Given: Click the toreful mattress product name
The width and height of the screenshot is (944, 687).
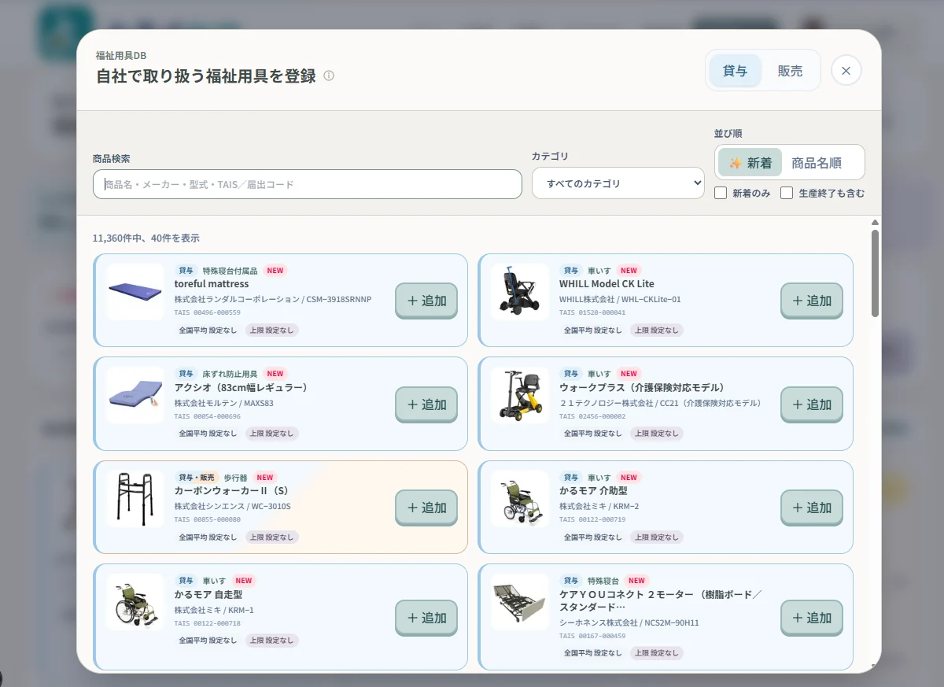Looking at the screenshot, I should [x=212, y=284].
